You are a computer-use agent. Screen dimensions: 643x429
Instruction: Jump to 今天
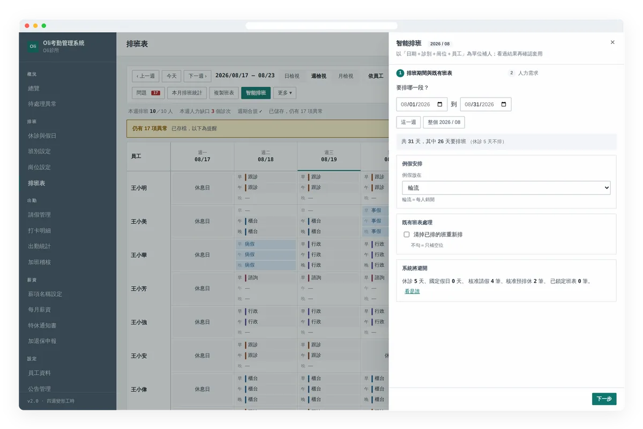[x=171, y=76]
